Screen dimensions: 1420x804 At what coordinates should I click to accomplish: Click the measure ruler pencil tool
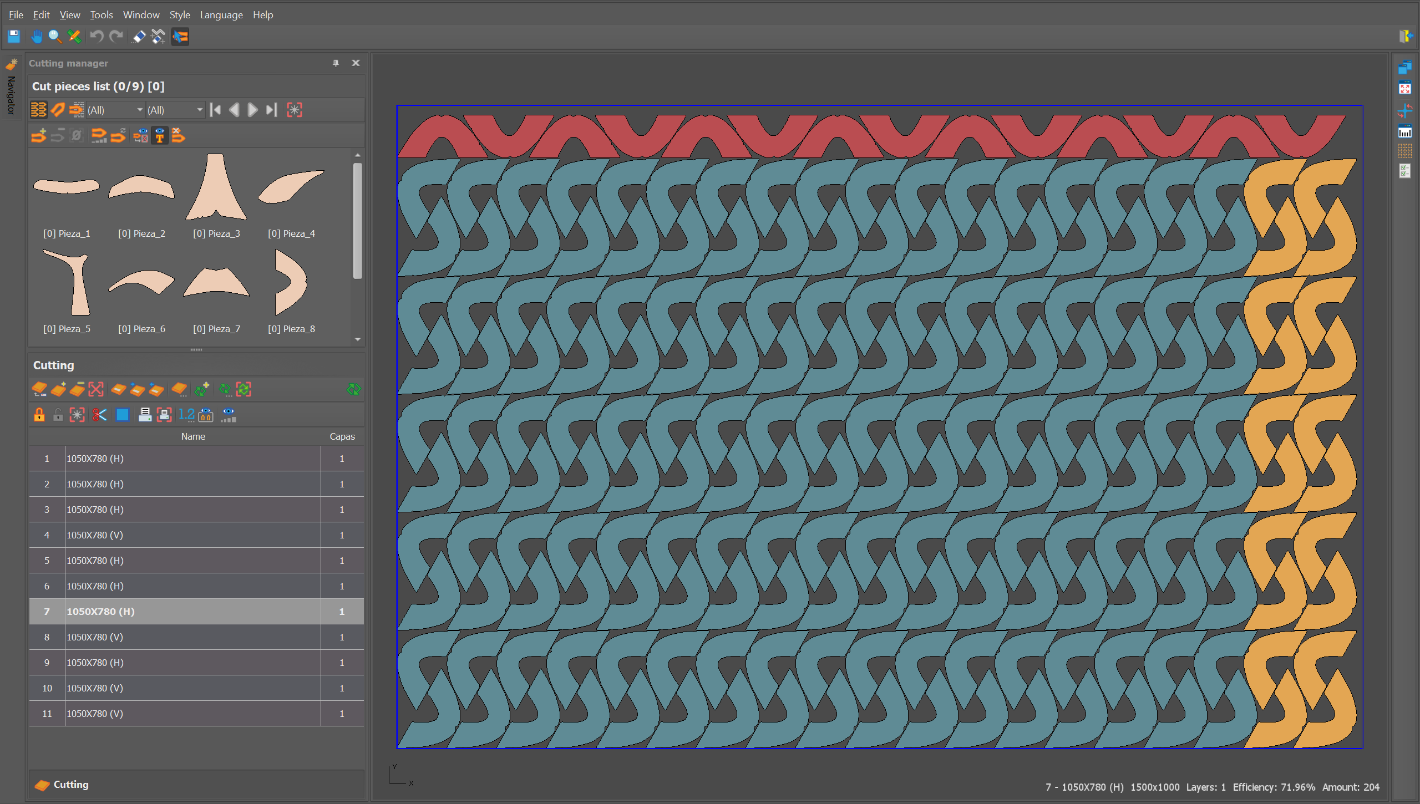coord(74,37)
